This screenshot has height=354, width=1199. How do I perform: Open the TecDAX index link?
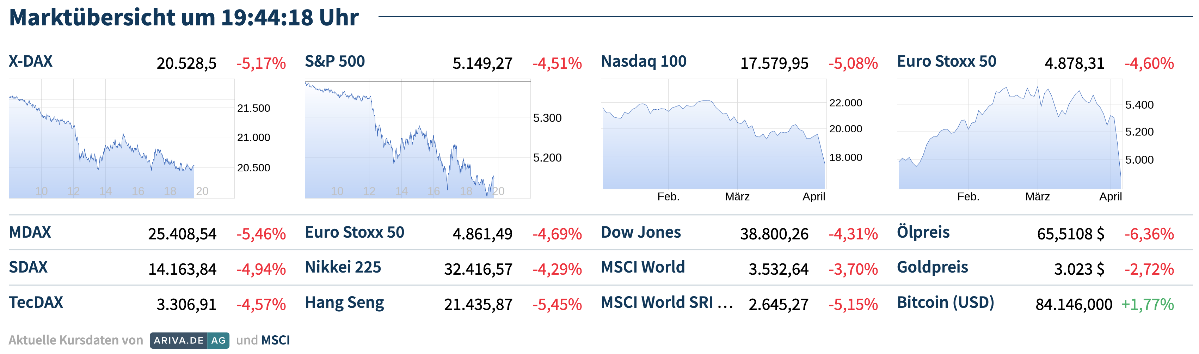point(36,303)
